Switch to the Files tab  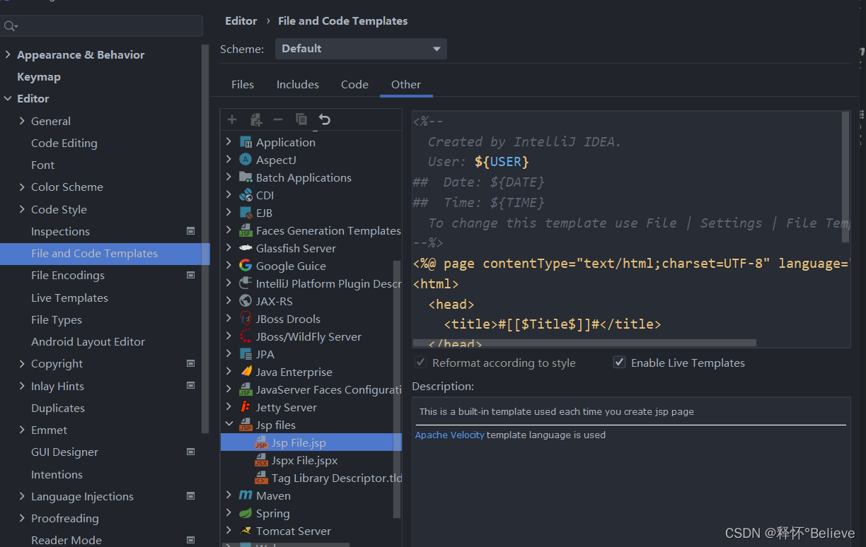click(x=243, y=84)
